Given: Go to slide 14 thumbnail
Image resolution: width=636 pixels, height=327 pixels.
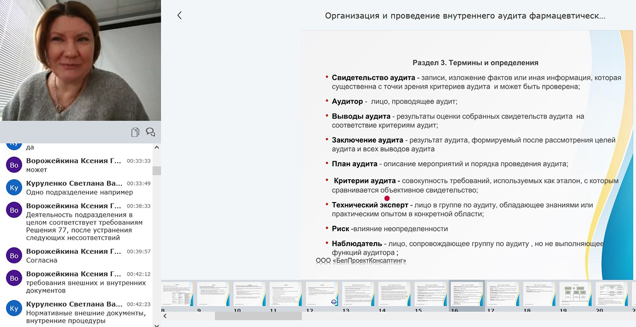Looking at the screenshot, I should [394, 294].
